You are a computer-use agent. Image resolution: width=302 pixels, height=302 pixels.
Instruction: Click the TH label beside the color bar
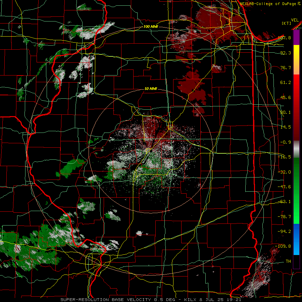pyautogui.click(x=288, y=261)
